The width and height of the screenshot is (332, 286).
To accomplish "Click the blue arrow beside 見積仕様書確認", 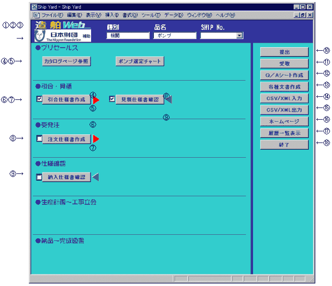I will (x=169, y=99).
